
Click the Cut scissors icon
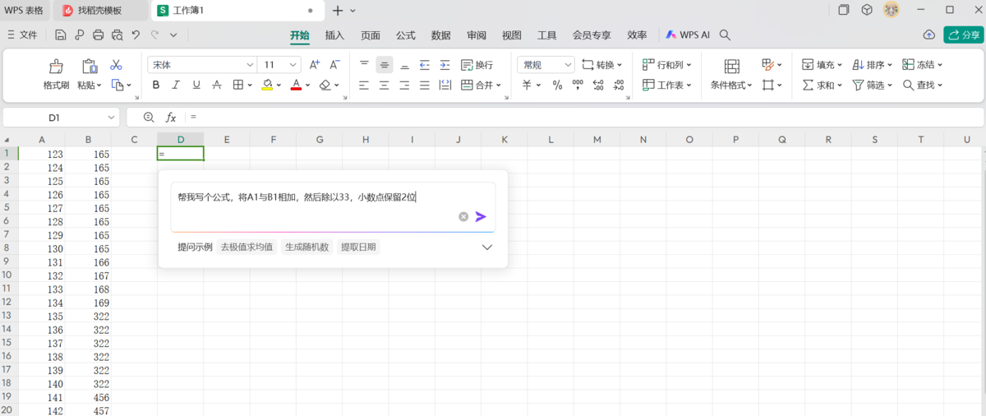point(116,65)
